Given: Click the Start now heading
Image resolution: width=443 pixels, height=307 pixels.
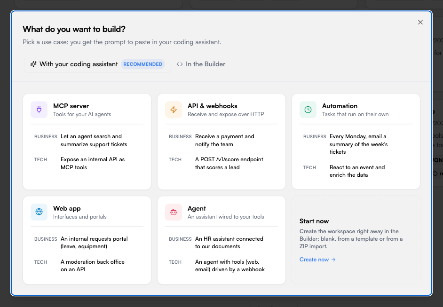Looking at the screenshot, I should 314,221.
